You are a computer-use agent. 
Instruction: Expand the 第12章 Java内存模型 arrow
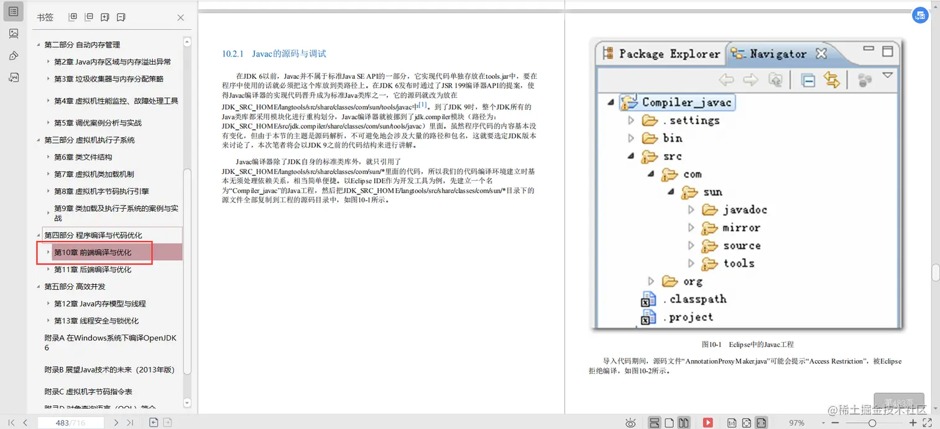[x=48, y=304]
